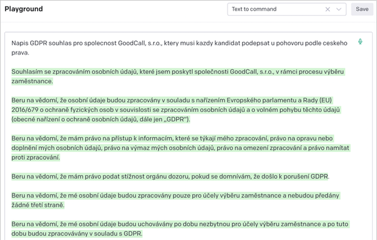Click last paragraph about dobu nezbytnou

[x=180, y=229]
